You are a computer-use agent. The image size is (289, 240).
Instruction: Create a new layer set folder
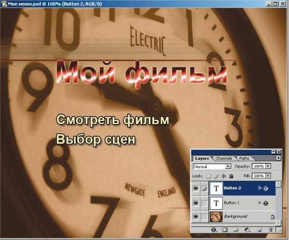click(236, 230)
